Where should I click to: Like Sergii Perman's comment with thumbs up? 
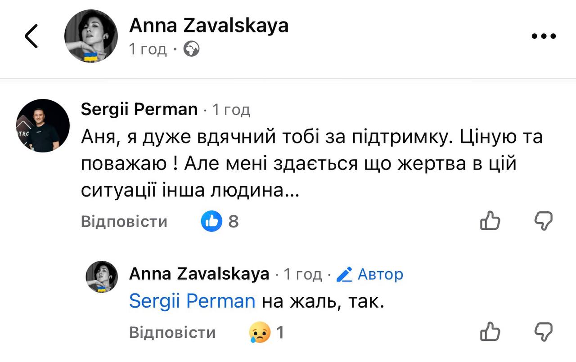pyautogui.click(x=490, y=221)
